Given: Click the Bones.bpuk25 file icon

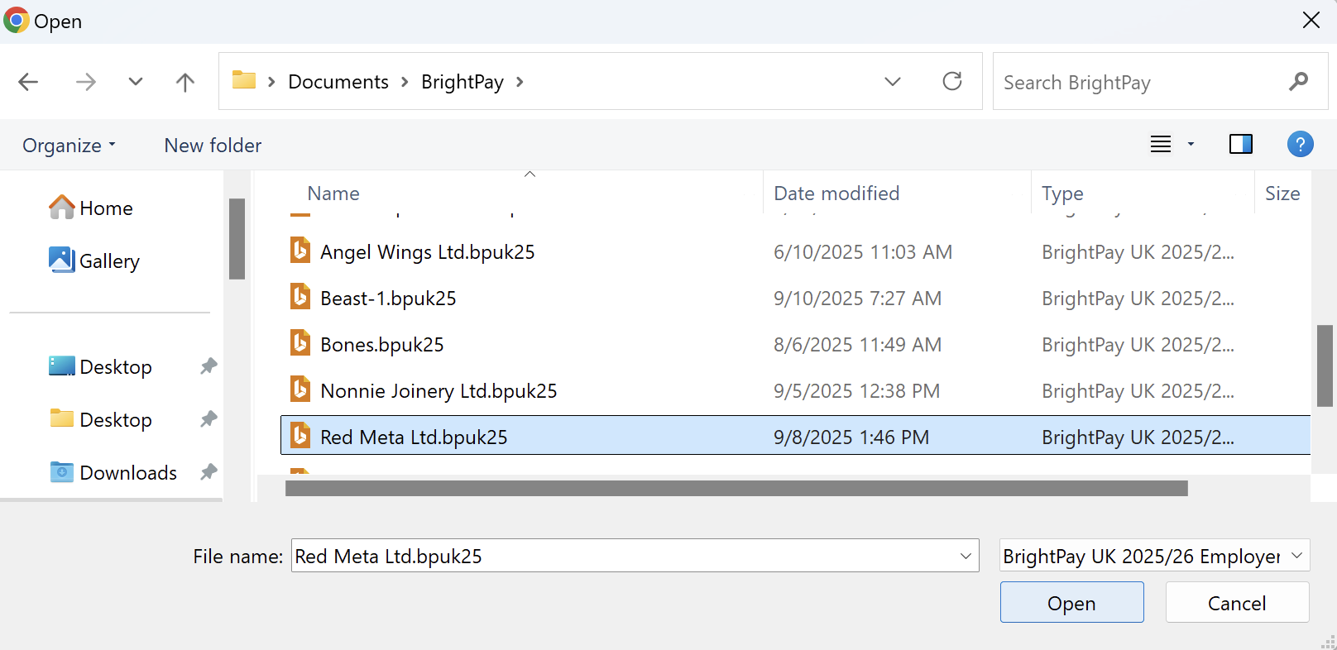Looking at the screenshot, I should [300, 344].
